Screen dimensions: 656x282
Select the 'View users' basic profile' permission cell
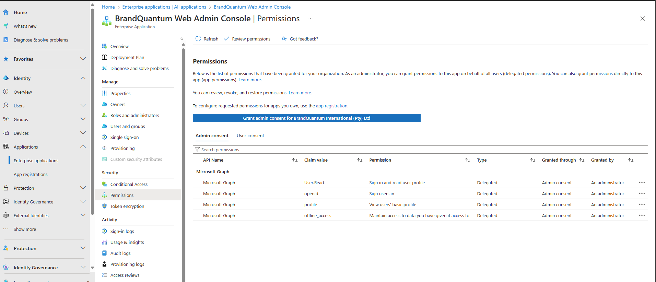click(393, 204)
